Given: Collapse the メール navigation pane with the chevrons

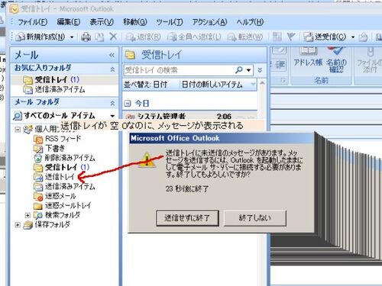Looking at the screenshot, I should [x=112, y=55].
